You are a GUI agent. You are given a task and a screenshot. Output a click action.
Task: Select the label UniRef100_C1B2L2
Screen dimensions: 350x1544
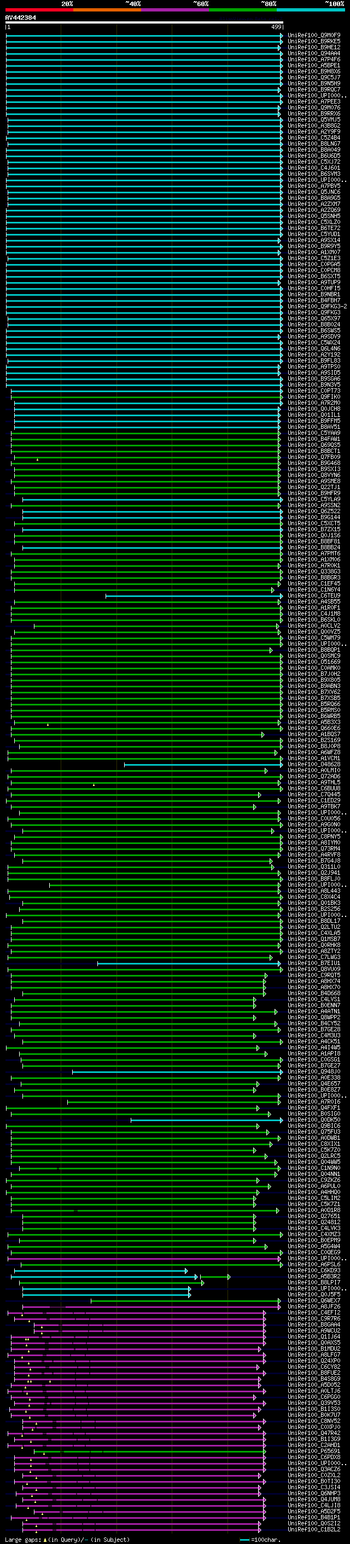314,1530
